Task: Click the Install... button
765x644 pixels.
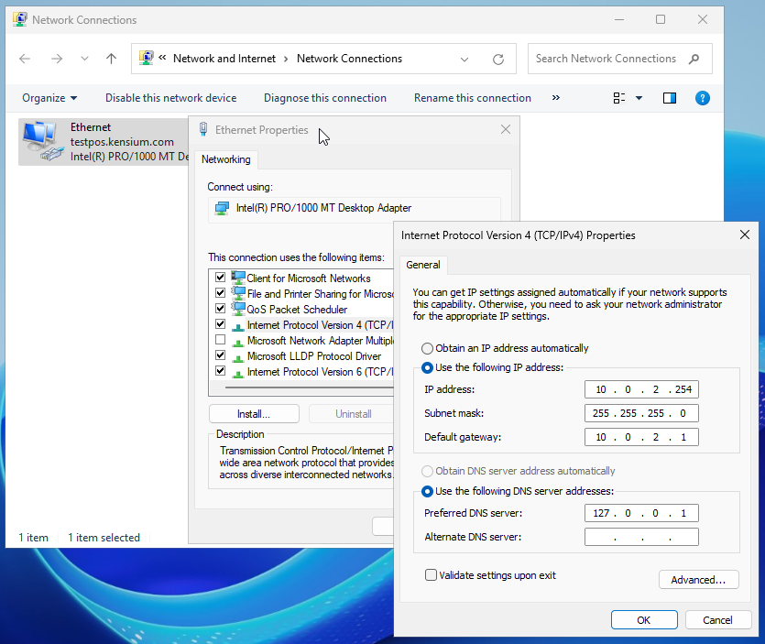Action: coord(254,414)
